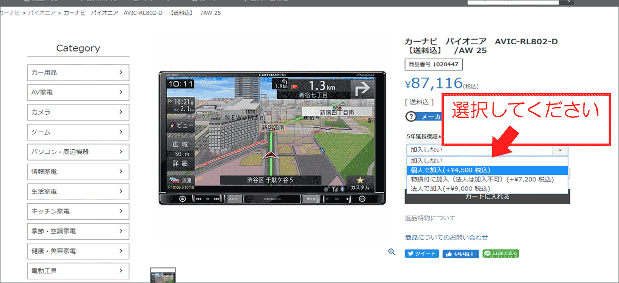Go to カーナビ breadcrumb root link

tap(9, 12)
